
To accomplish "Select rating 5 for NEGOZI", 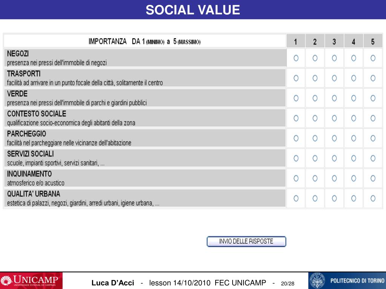I will coord(373,58).
